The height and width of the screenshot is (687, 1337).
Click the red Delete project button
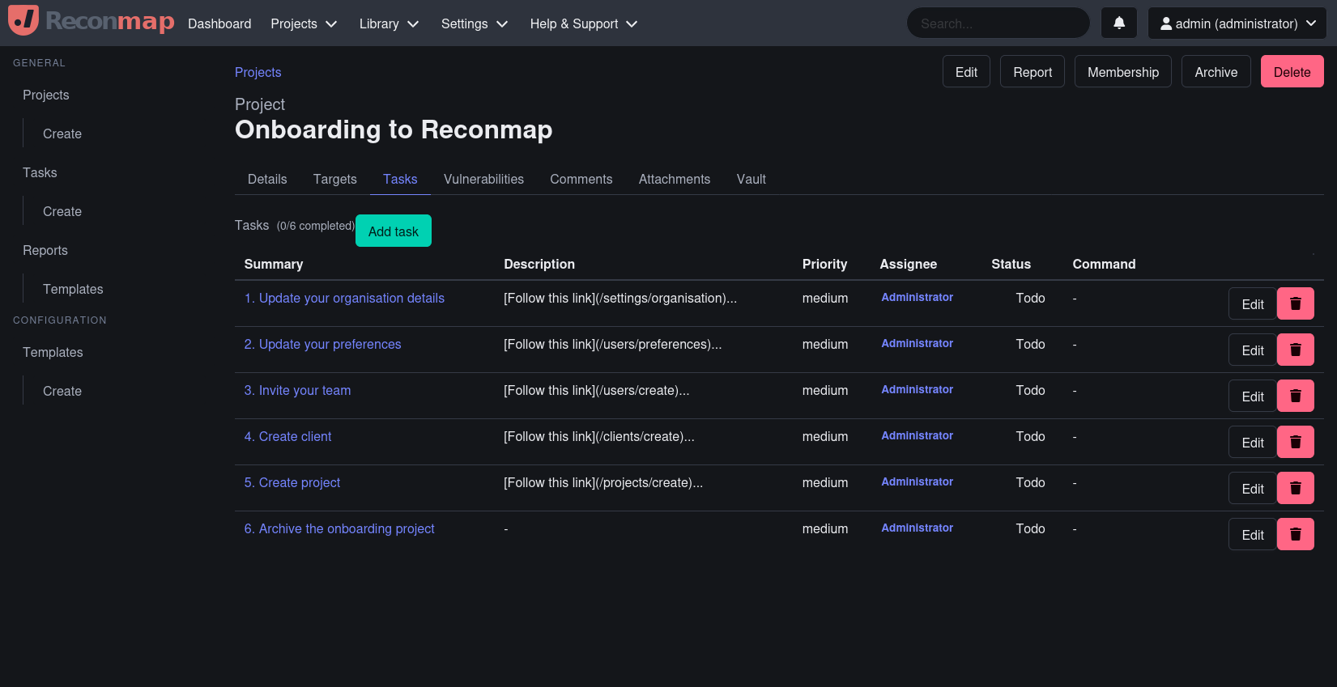1292,71
